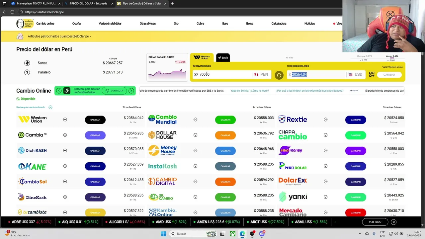Click the Dollar House logo
Screen dimensions: 425x239
point(162,135)
